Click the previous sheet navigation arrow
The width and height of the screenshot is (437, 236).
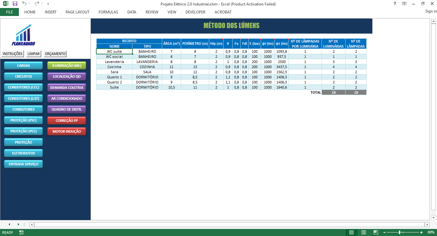(9, 224)
